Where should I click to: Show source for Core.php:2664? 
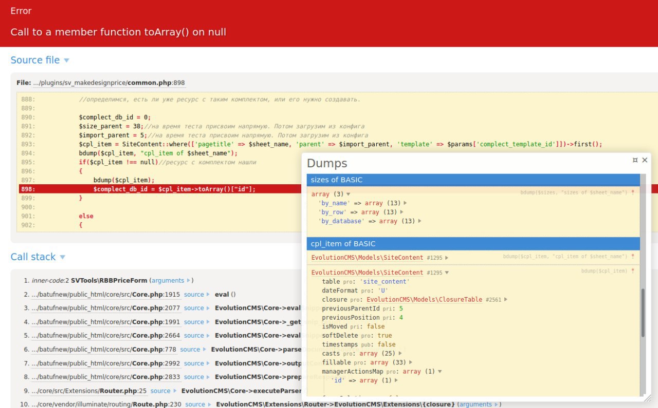pyautogui.click(x=197, y=336)
